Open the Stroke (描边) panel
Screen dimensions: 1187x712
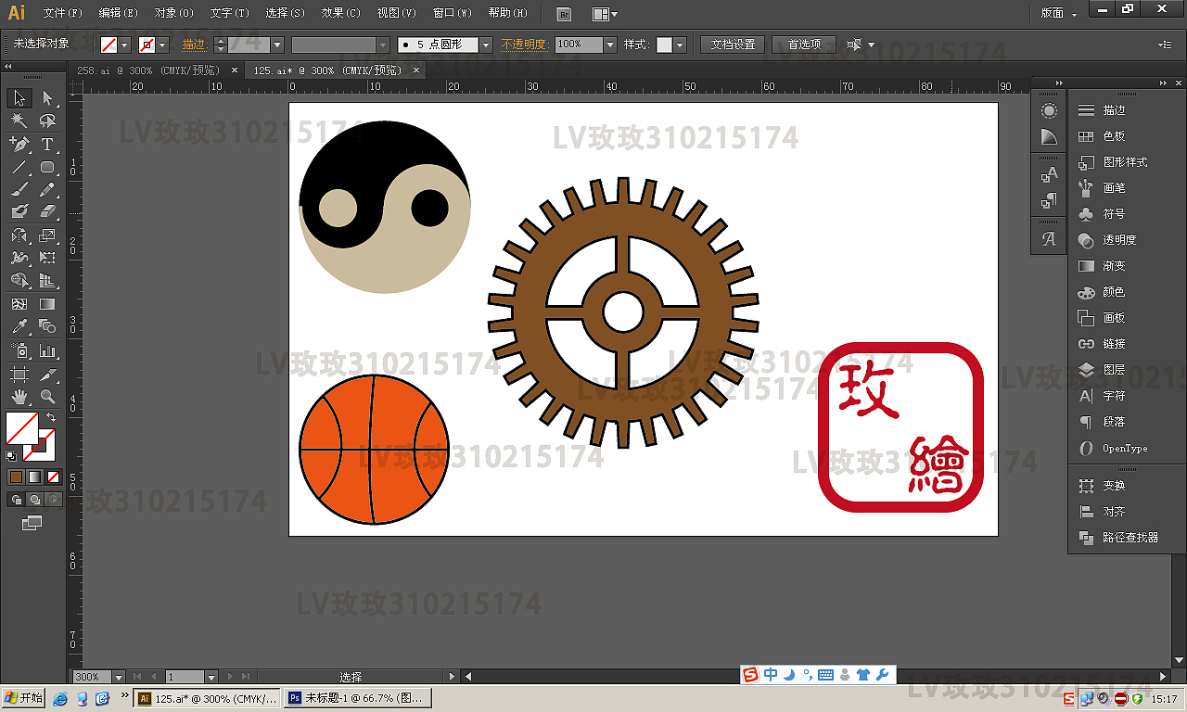(1114, 110)
